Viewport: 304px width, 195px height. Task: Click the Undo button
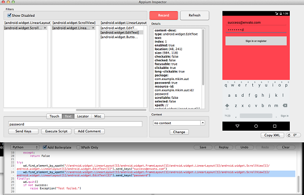pos(244,147)
